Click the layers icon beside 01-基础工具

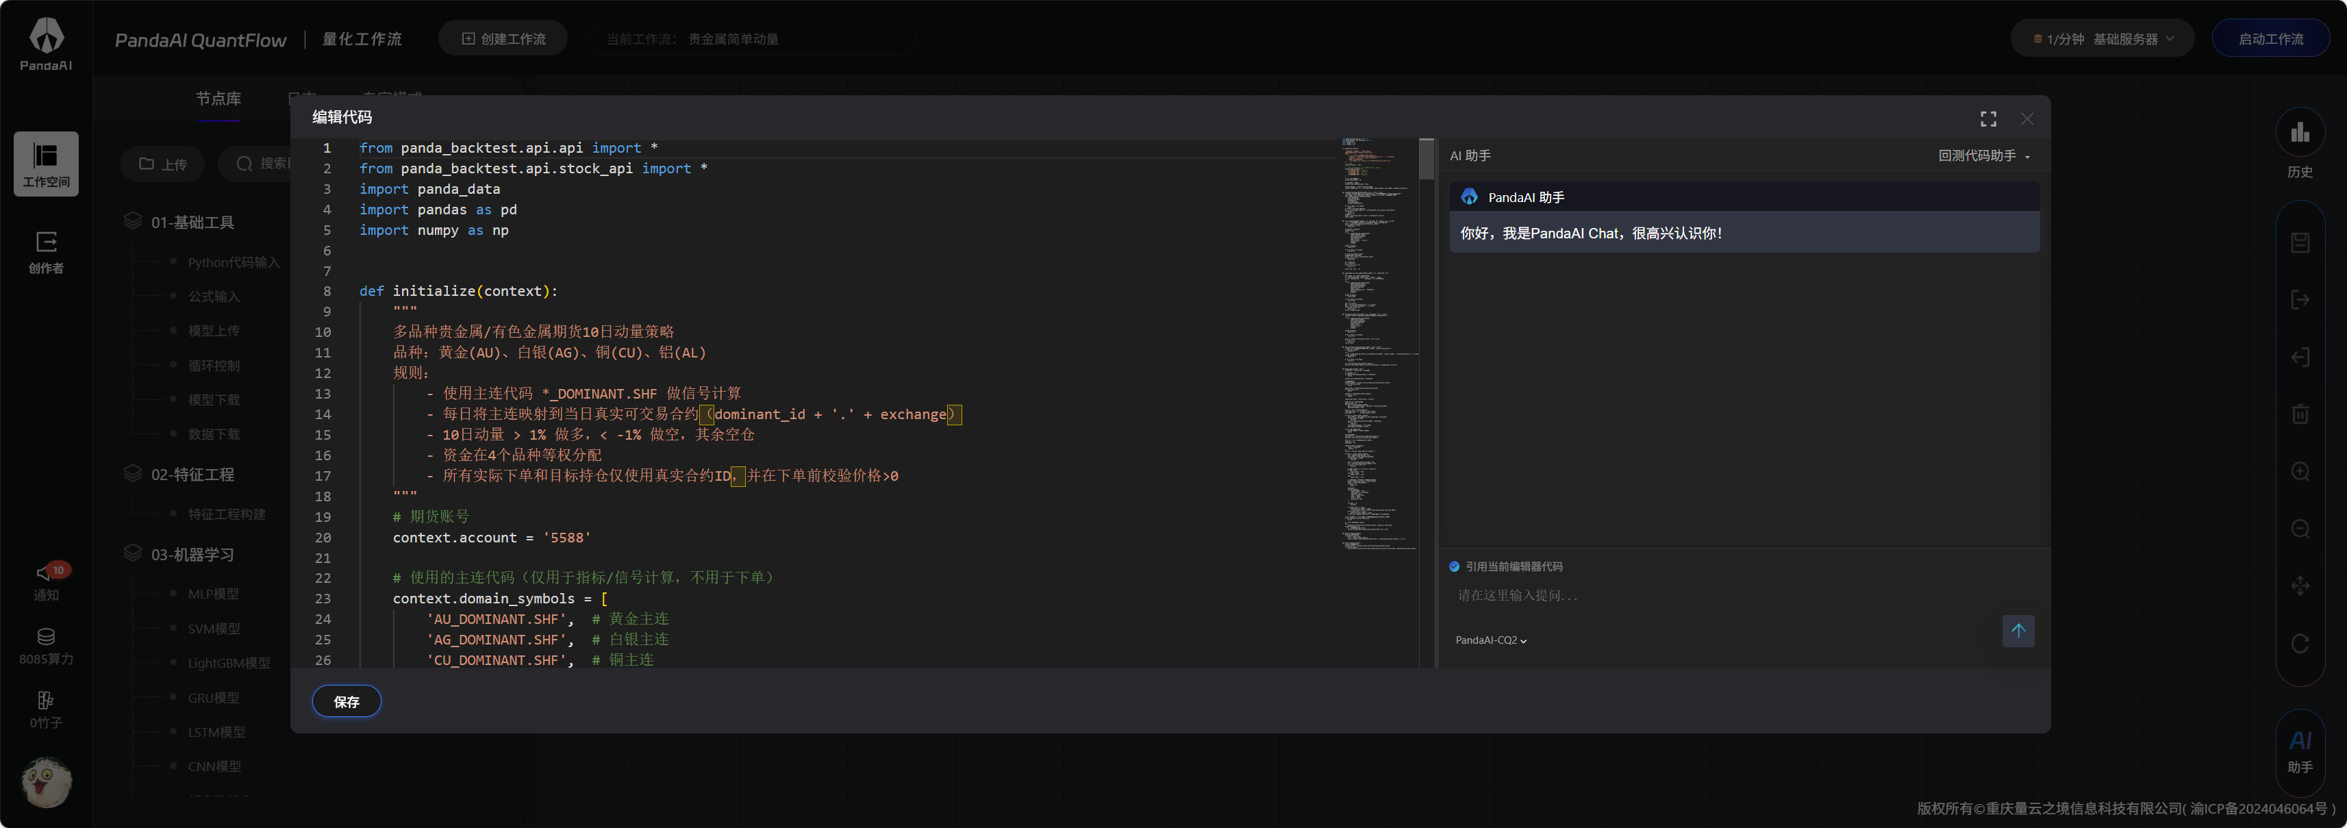click(x=133, y=221)
